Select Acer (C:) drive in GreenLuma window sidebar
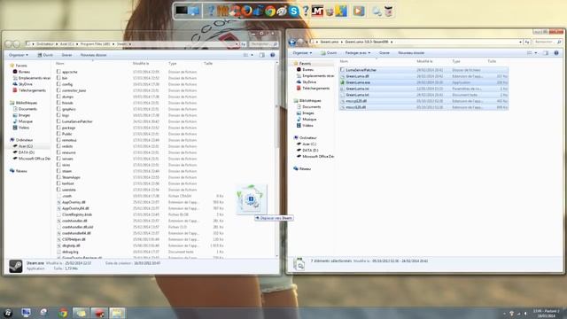Viewport: 567px width, 319px height. point(309,144)
